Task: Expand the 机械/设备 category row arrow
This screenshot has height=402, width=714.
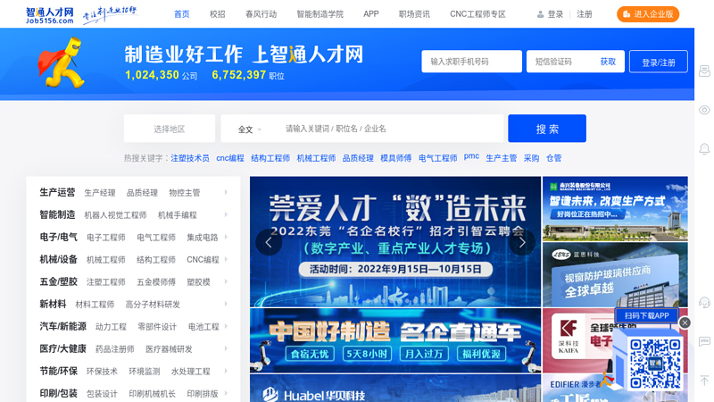Action: (x=226, y=259)
